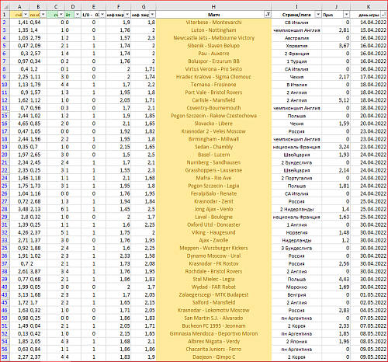Open the день игры sort/filter dropdown

point(383,15)
